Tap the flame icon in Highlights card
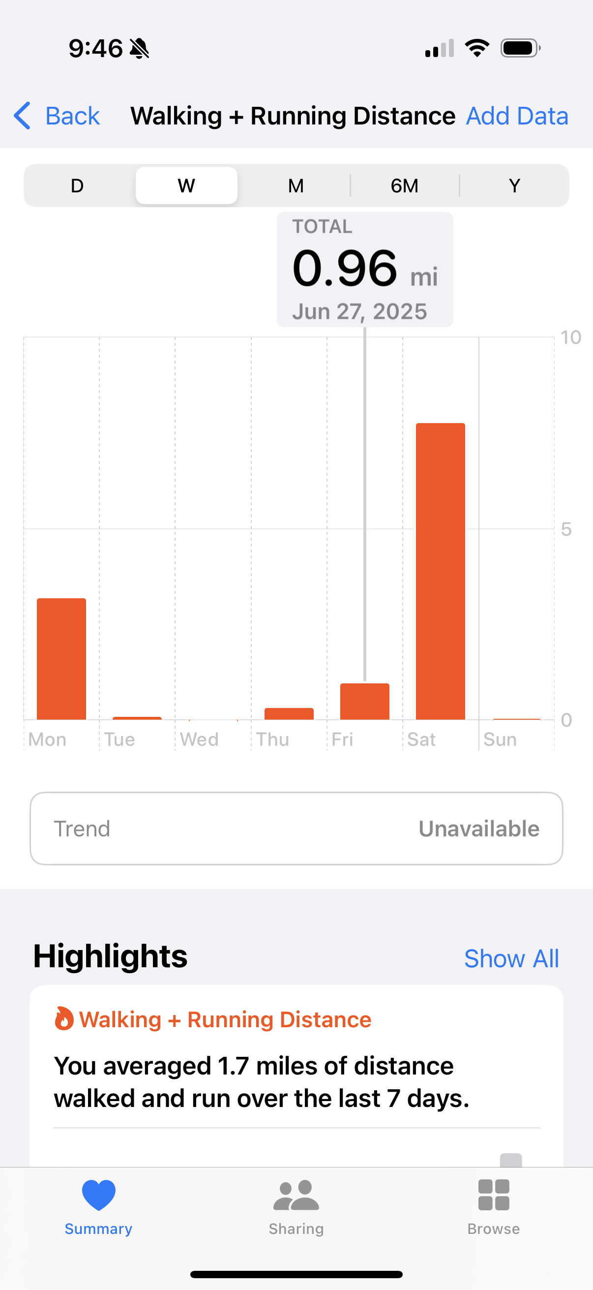This screenshot has width=593, height=1290. (63, 1019)
